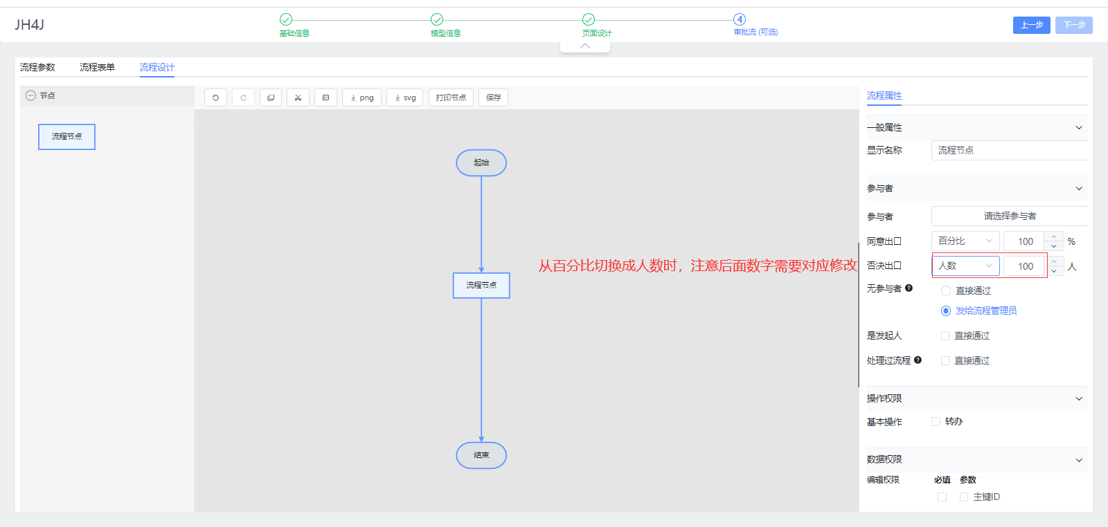
Task: Click the 上一步 button
Action: [1032, 25]
